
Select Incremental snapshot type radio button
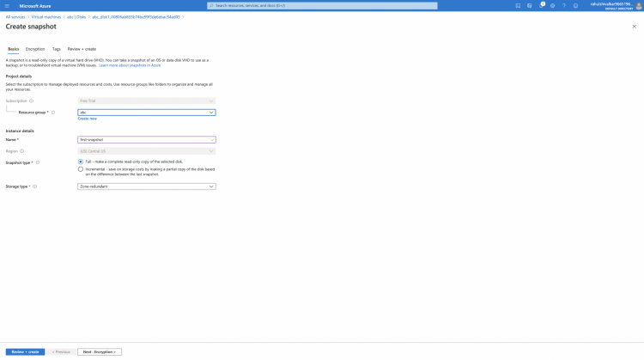81,169
